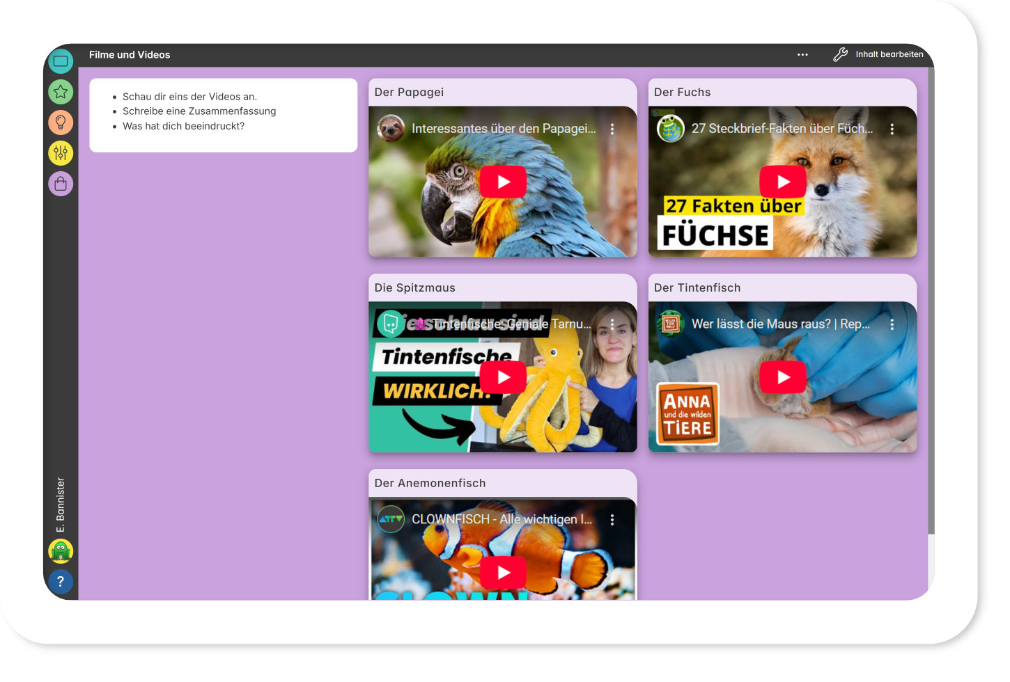Play the Tintenfische video with yellow octopus
The height and width of the screenshot is (682, 1010).
tap(503, 377)
